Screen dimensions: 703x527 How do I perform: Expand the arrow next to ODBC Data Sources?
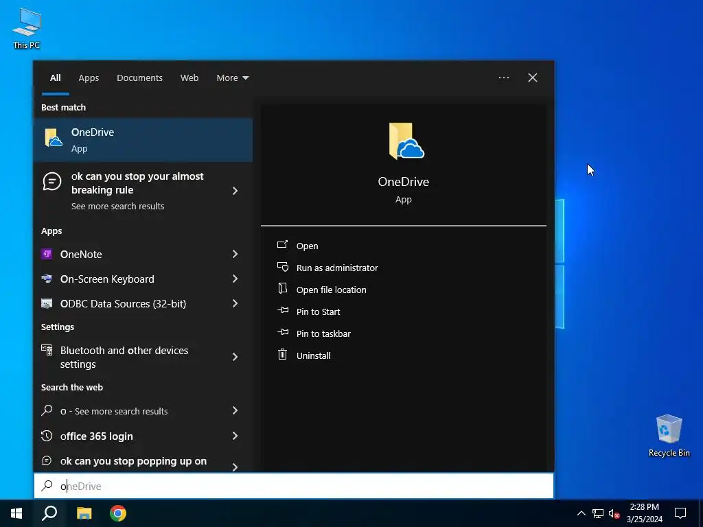click(x=235, y=303)
